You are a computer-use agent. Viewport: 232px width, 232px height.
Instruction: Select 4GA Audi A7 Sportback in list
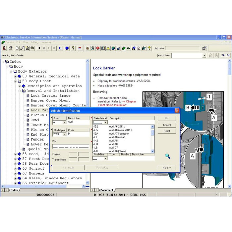pyautogui.click(x=122, y=134)
